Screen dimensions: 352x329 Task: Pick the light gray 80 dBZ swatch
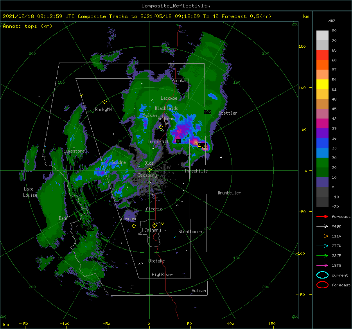(322, 36)
